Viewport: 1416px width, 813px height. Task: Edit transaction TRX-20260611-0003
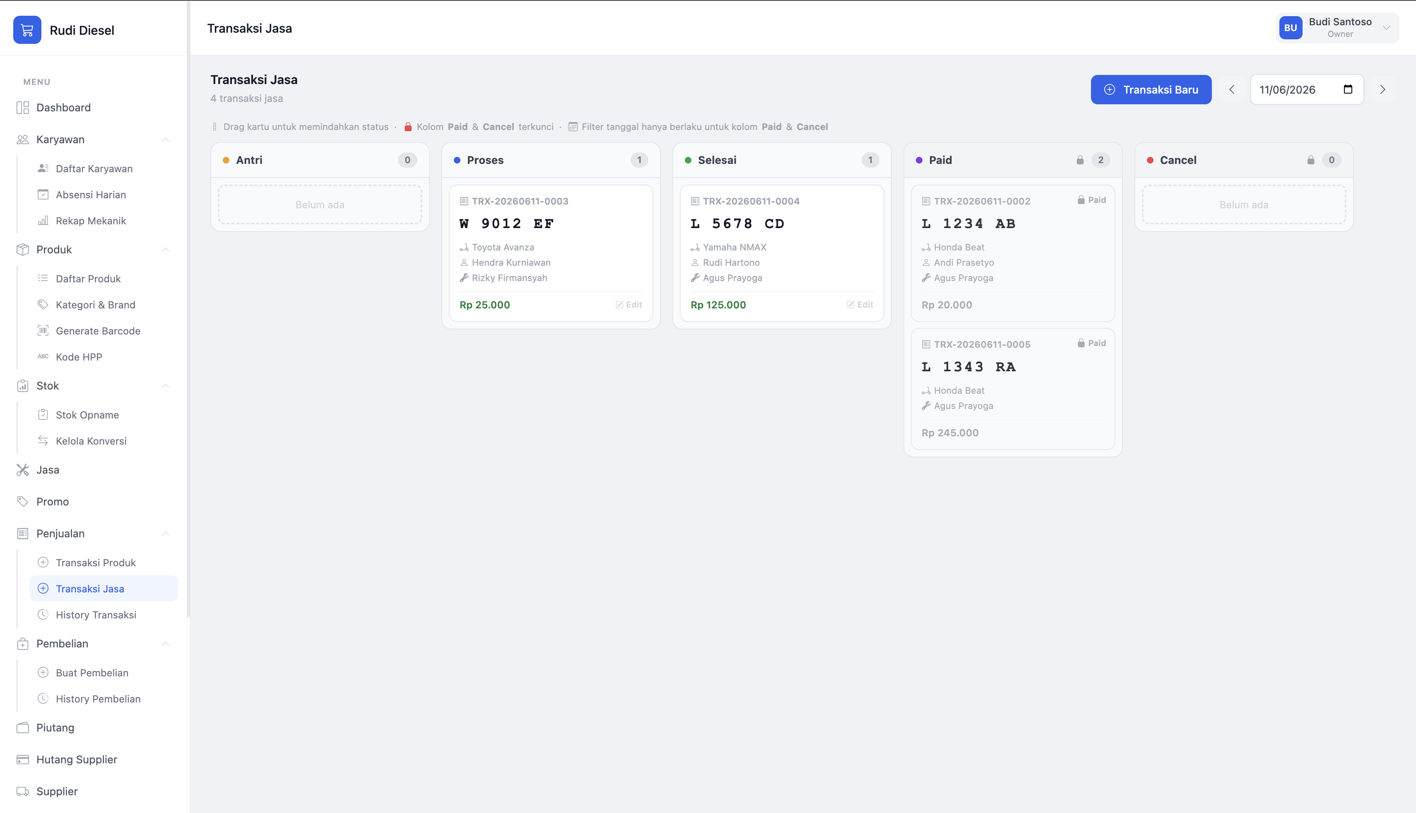tap(629, 305)
